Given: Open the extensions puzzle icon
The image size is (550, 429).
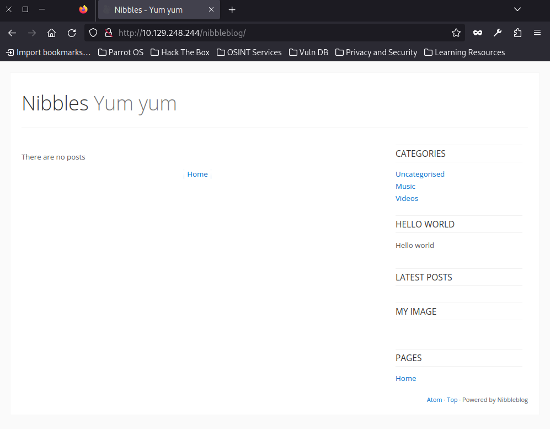Looking at the screenshot, I should [517, 33].
